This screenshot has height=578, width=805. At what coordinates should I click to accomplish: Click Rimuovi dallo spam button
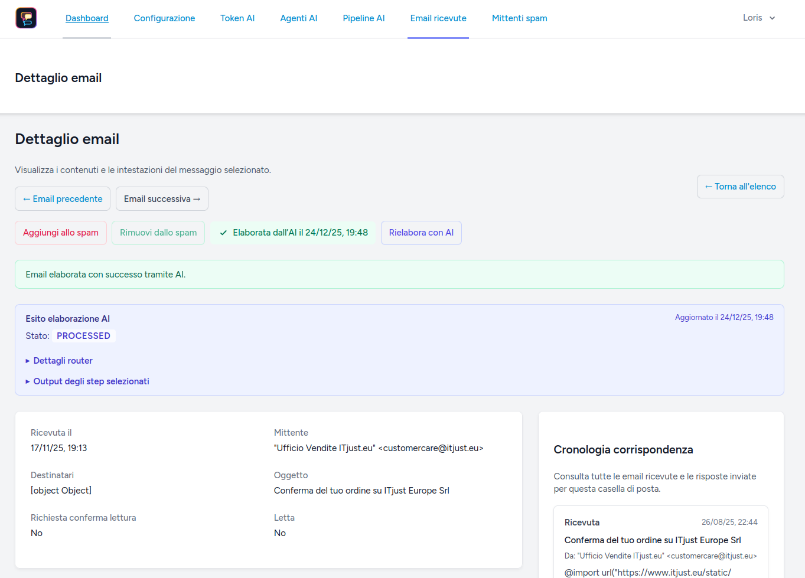pyautogui.click(x=158, y=233)
